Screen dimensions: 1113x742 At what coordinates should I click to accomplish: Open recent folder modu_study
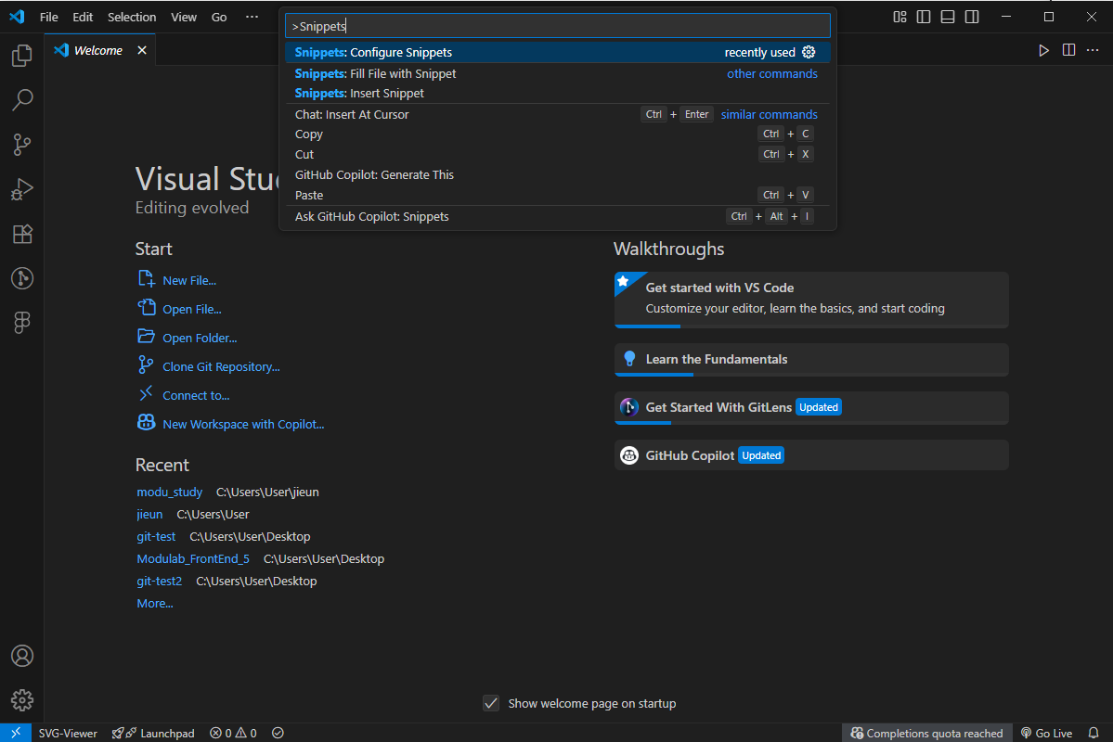pos(169,492)
